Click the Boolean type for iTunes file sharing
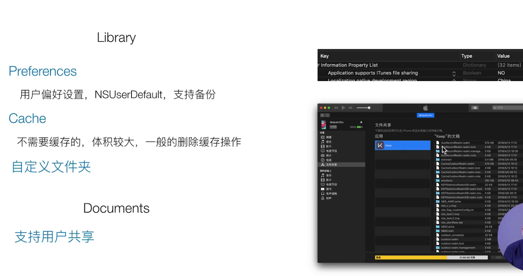 tap(472, 73)
